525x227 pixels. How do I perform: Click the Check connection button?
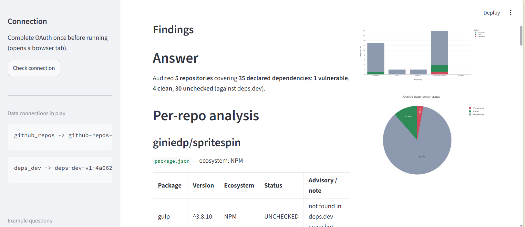pyautogui.click(x=34, y=68)
